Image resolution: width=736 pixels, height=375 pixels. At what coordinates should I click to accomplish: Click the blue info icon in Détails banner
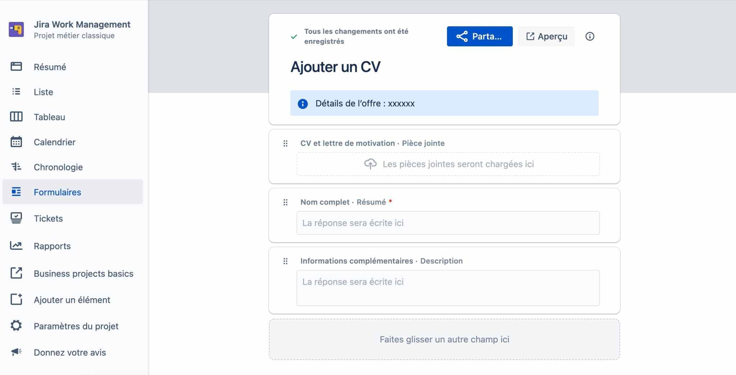tap(303, 104)
